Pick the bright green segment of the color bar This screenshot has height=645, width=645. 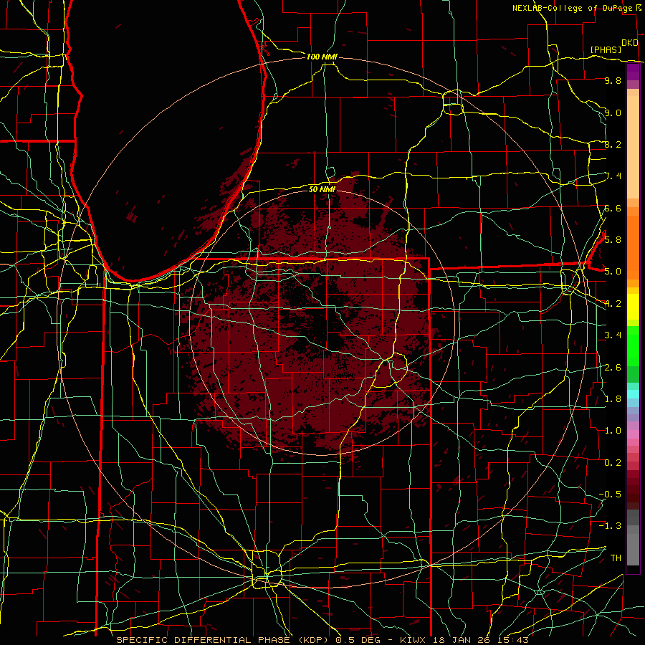click(633, 345)
